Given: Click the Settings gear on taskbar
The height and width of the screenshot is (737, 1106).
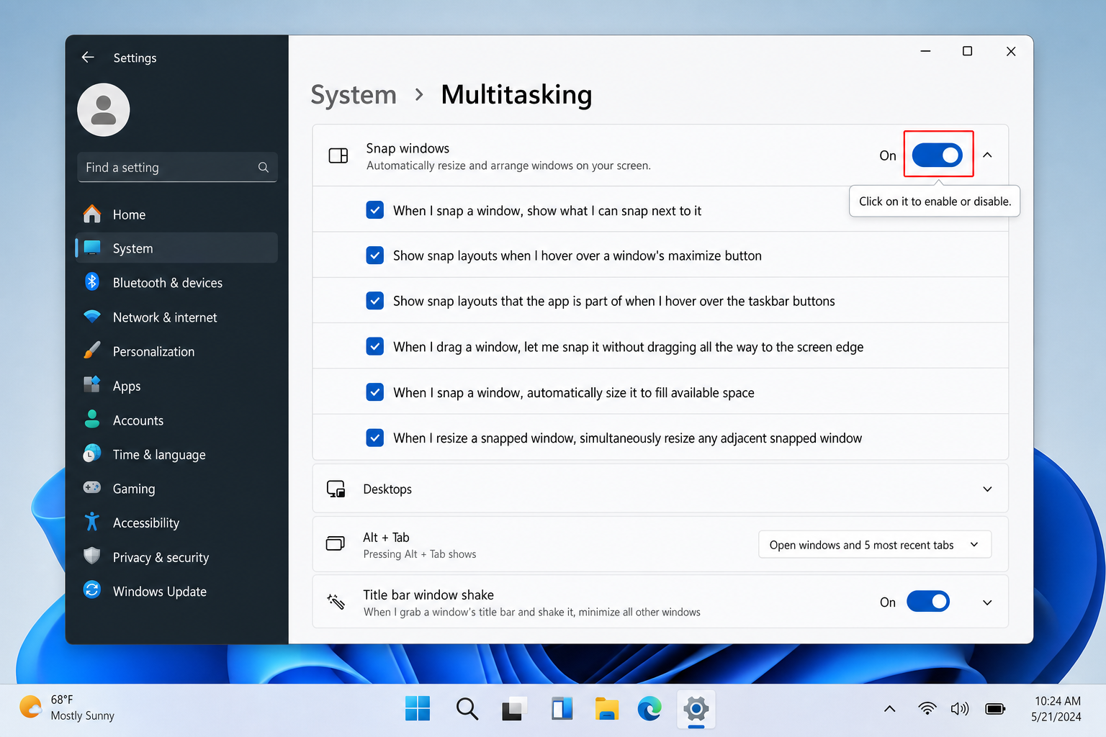Looking at the screenshot, I should [x=696, y=709].
